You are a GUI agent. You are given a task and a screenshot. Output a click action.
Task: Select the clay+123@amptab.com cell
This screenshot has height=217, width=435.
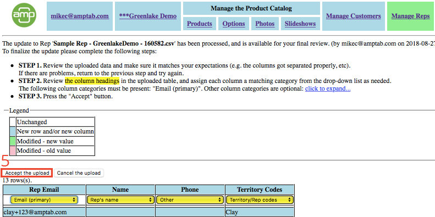pyautogui.click(x=44, y=212)
